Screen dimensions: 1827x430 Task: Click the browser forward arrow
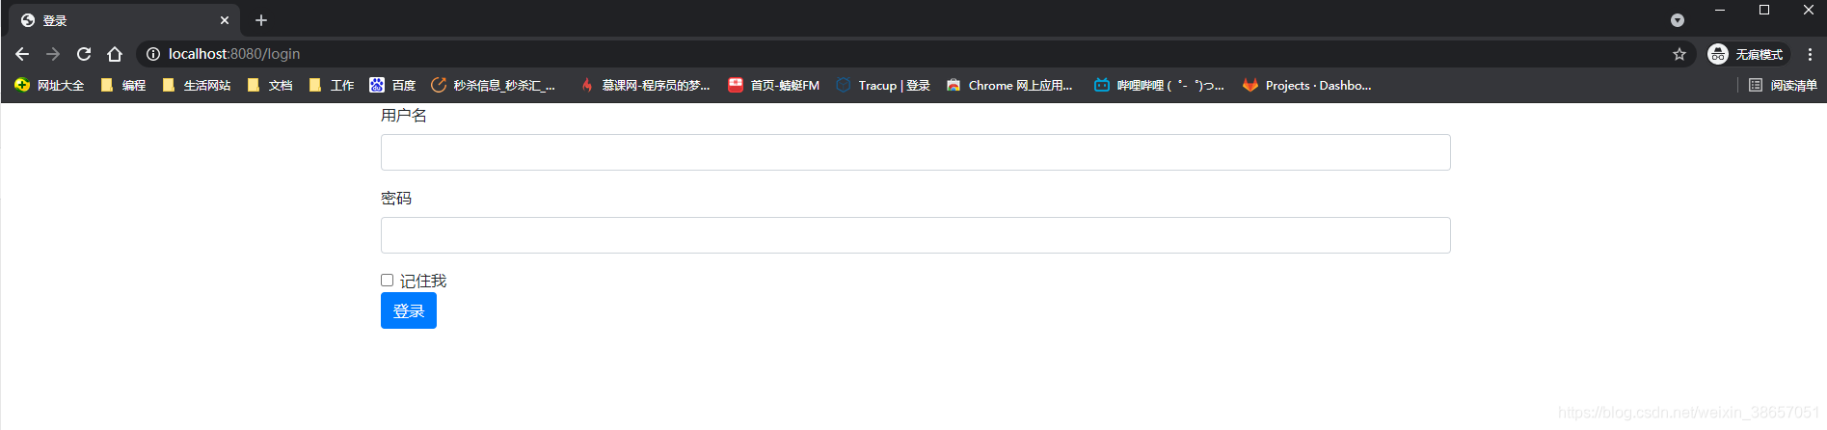click(53, 54)
